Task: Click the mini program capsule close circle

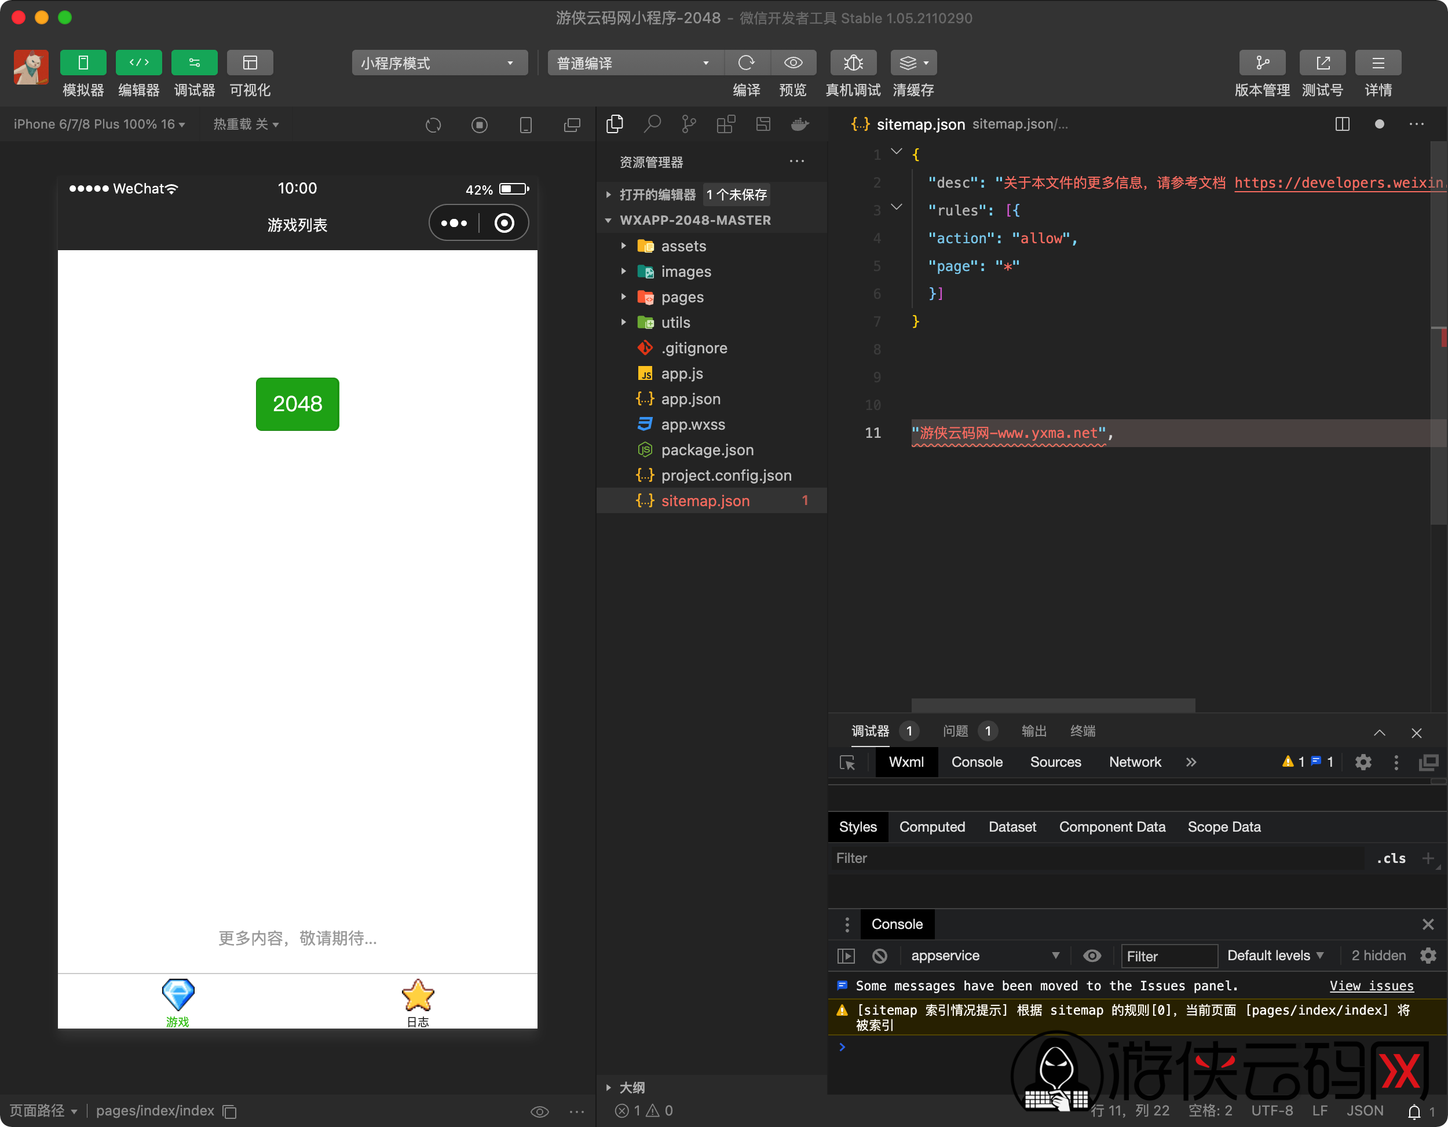Action: 504,224
